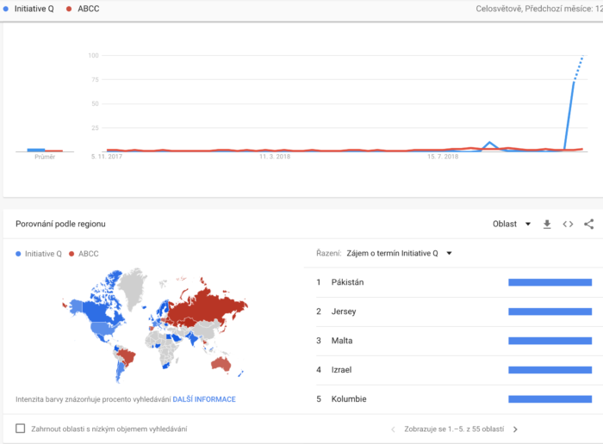This screenshot has width=603, height=444.
Task: Click the DALŠÍ INFORMACE link
Action: [204, 399]
